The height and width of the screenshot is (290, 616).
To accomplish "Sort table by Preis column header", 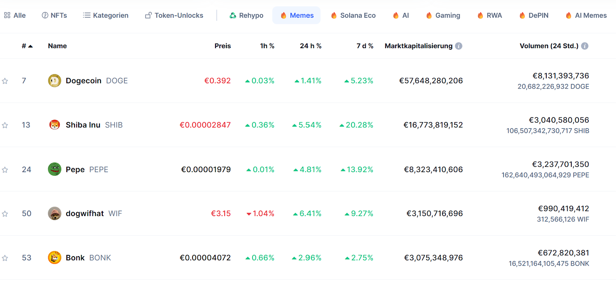I will pos(223,46).
